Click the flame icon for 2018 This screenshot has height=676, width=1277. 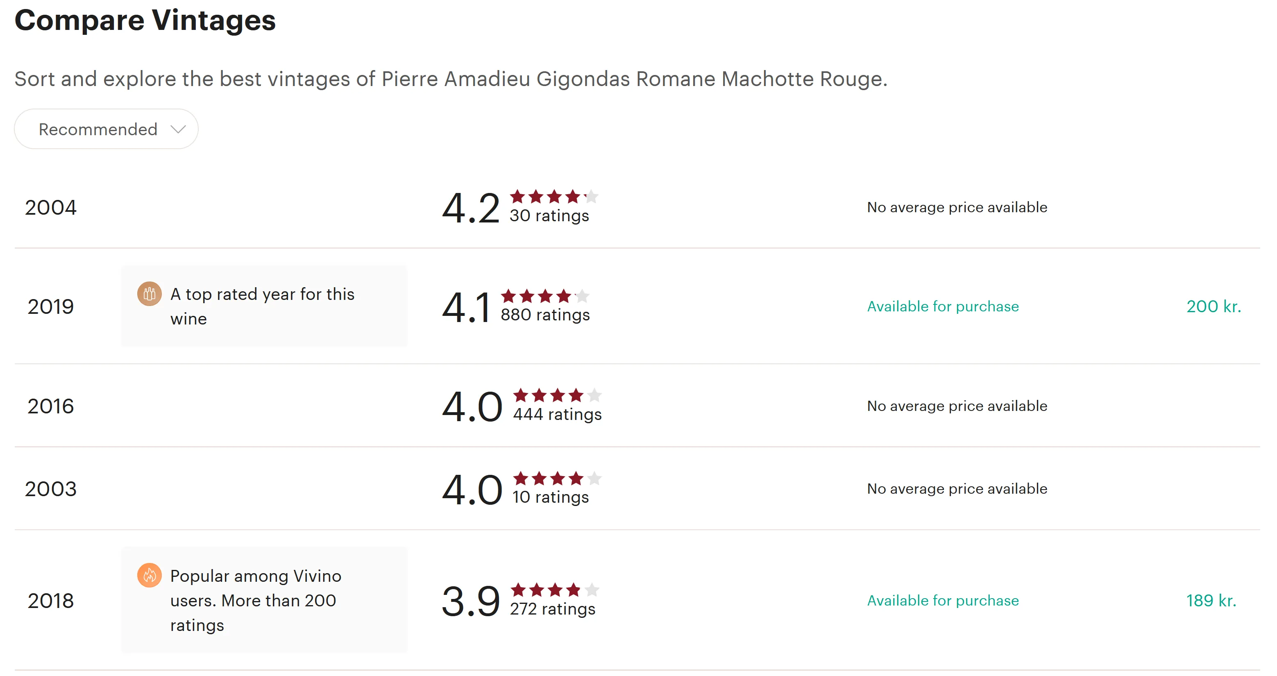click(x=149, y=575)
